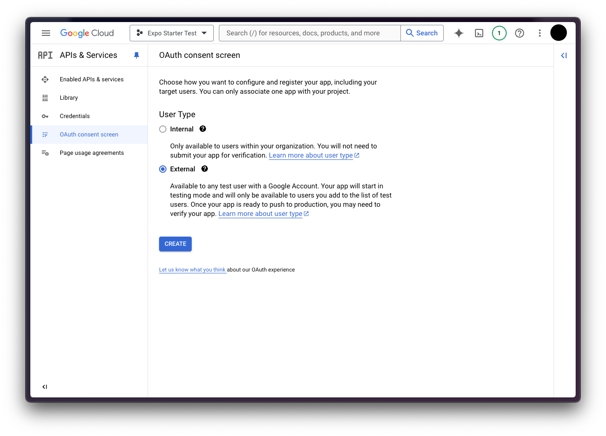Open Learn more link under External

[263, 214]
